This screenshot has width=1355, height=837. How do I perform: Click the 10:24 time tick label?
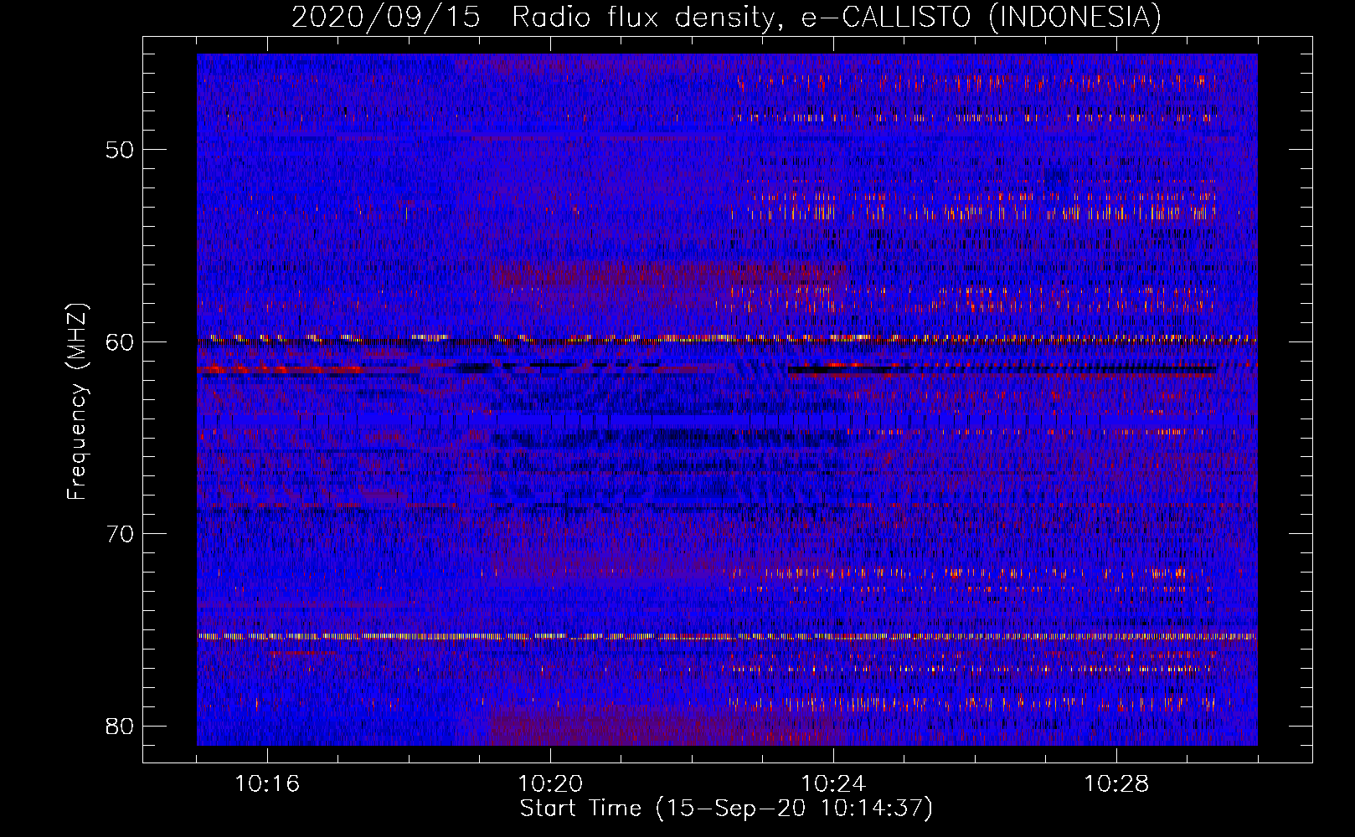click(x=833, y=784)
